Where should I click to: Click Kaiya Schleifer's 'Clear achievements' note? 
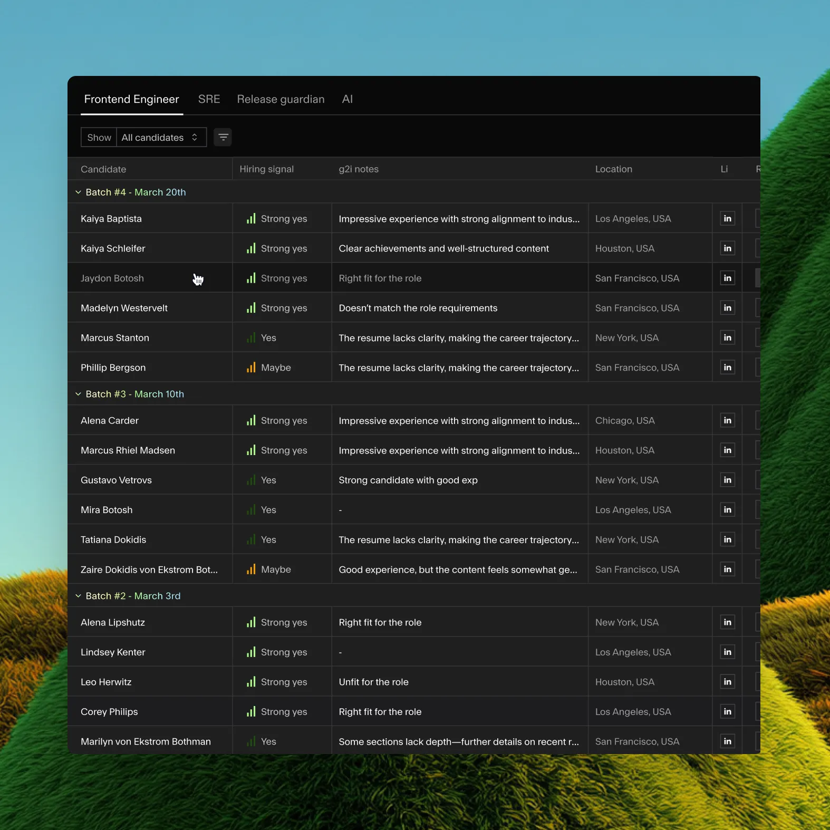coord(444,248)
